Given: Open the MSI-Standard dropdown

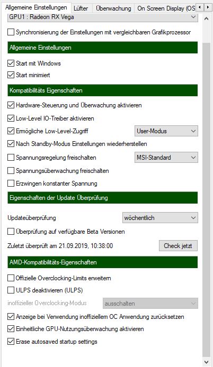Looking at the screenshot, I should click(166, 158).
